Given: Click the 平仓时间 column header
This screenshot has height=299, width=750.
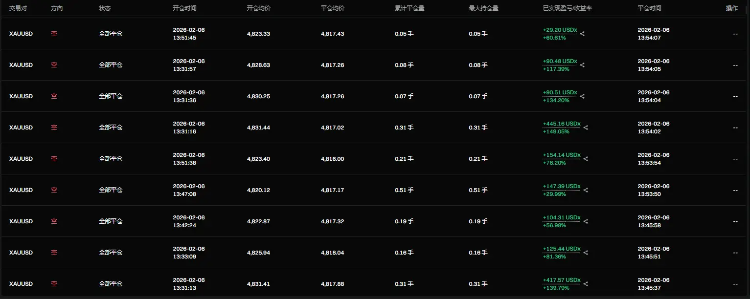Looking at the screenshot, I should pos(649,8).
